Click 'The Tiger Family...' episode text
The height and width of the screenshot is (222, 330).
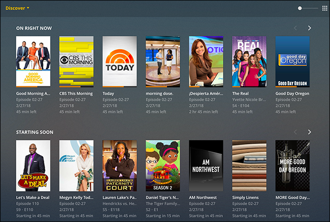[x=163, y=204]
